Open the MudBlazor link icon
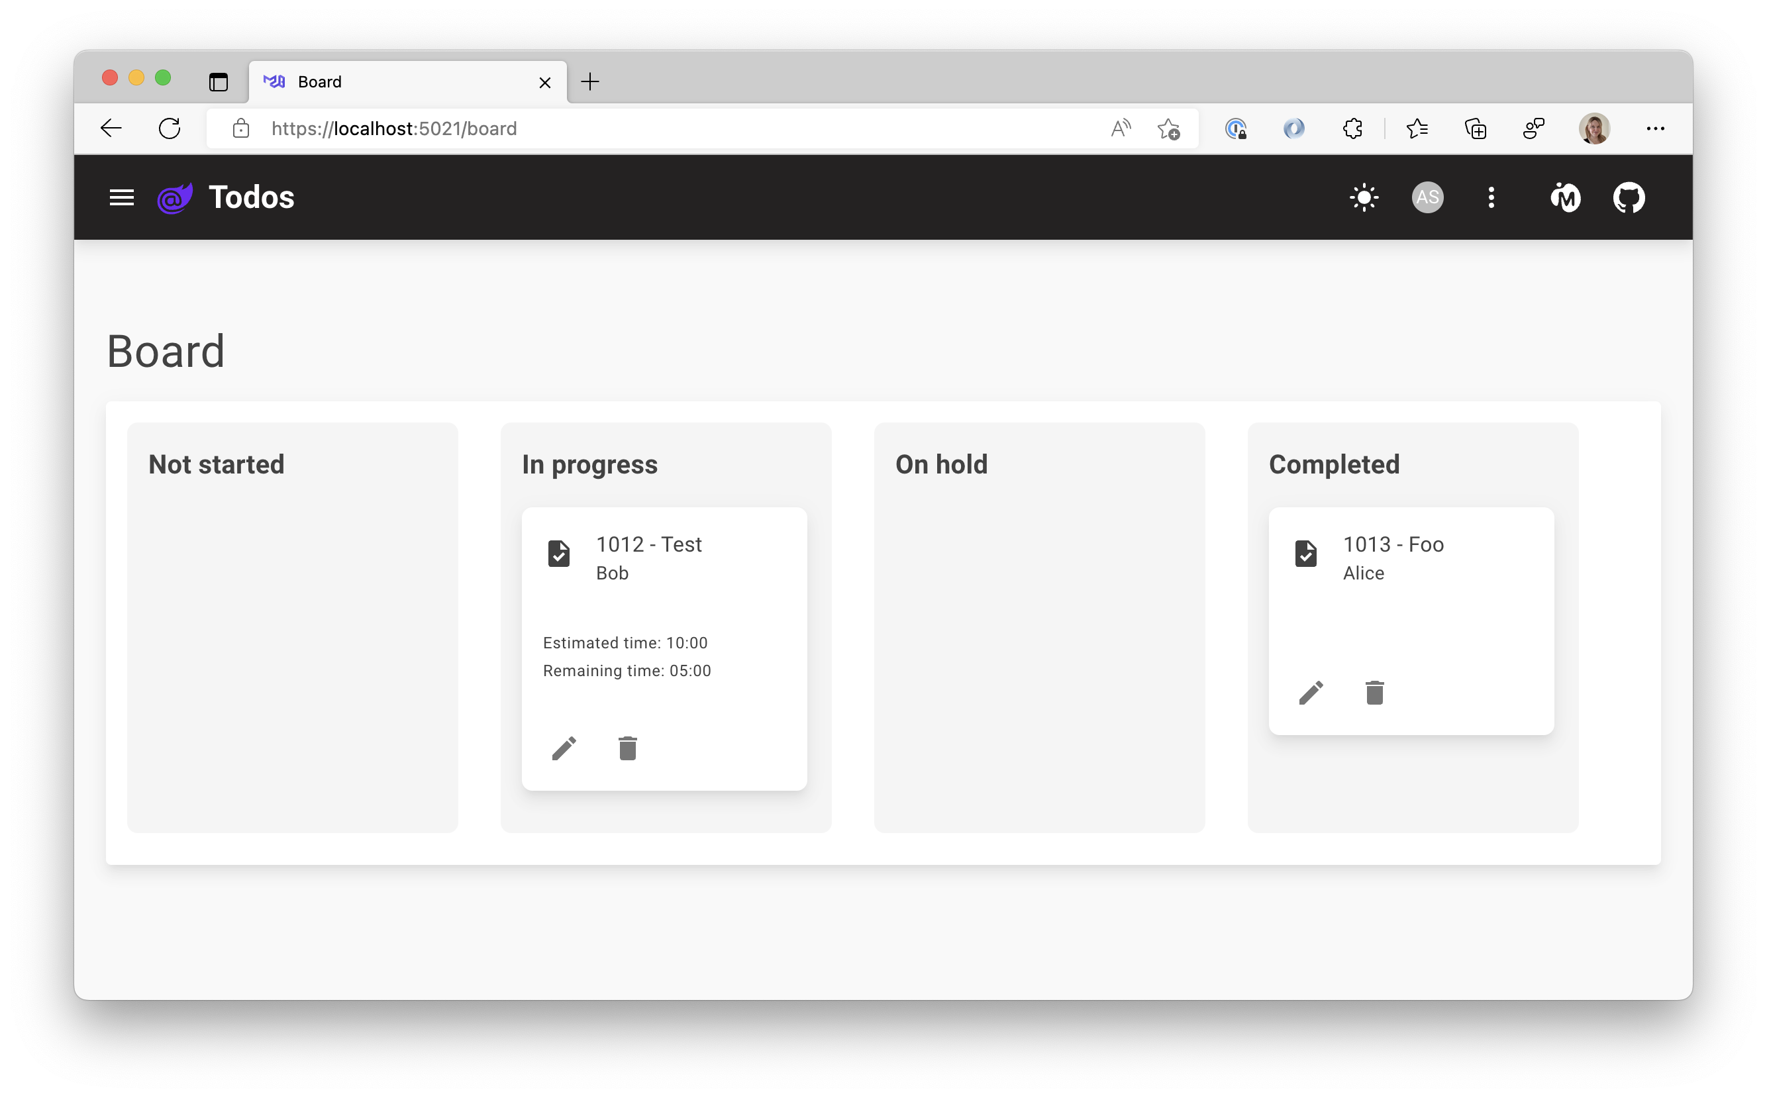This screenshot has height=1098, width=1767. tap(1564, 197)
